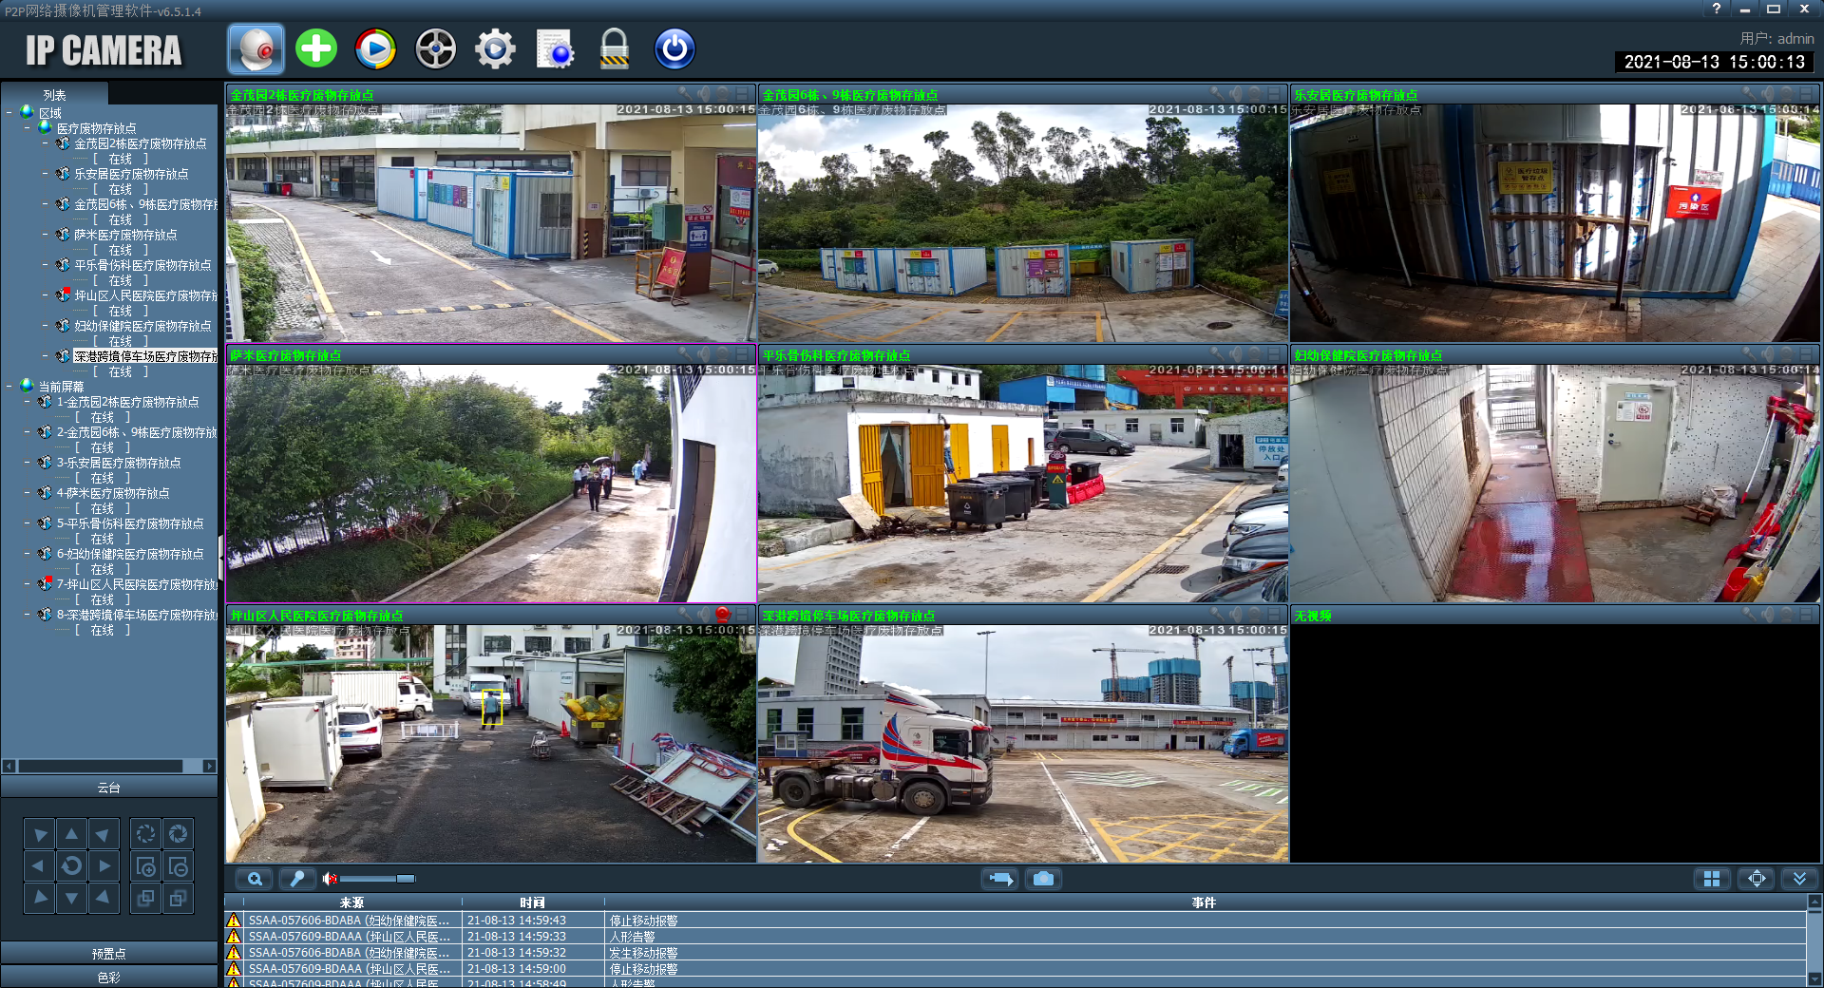Toggle the PTZ center auto-rotate button
This screenshot has width=1824, height=988.
tap(71, 866)
